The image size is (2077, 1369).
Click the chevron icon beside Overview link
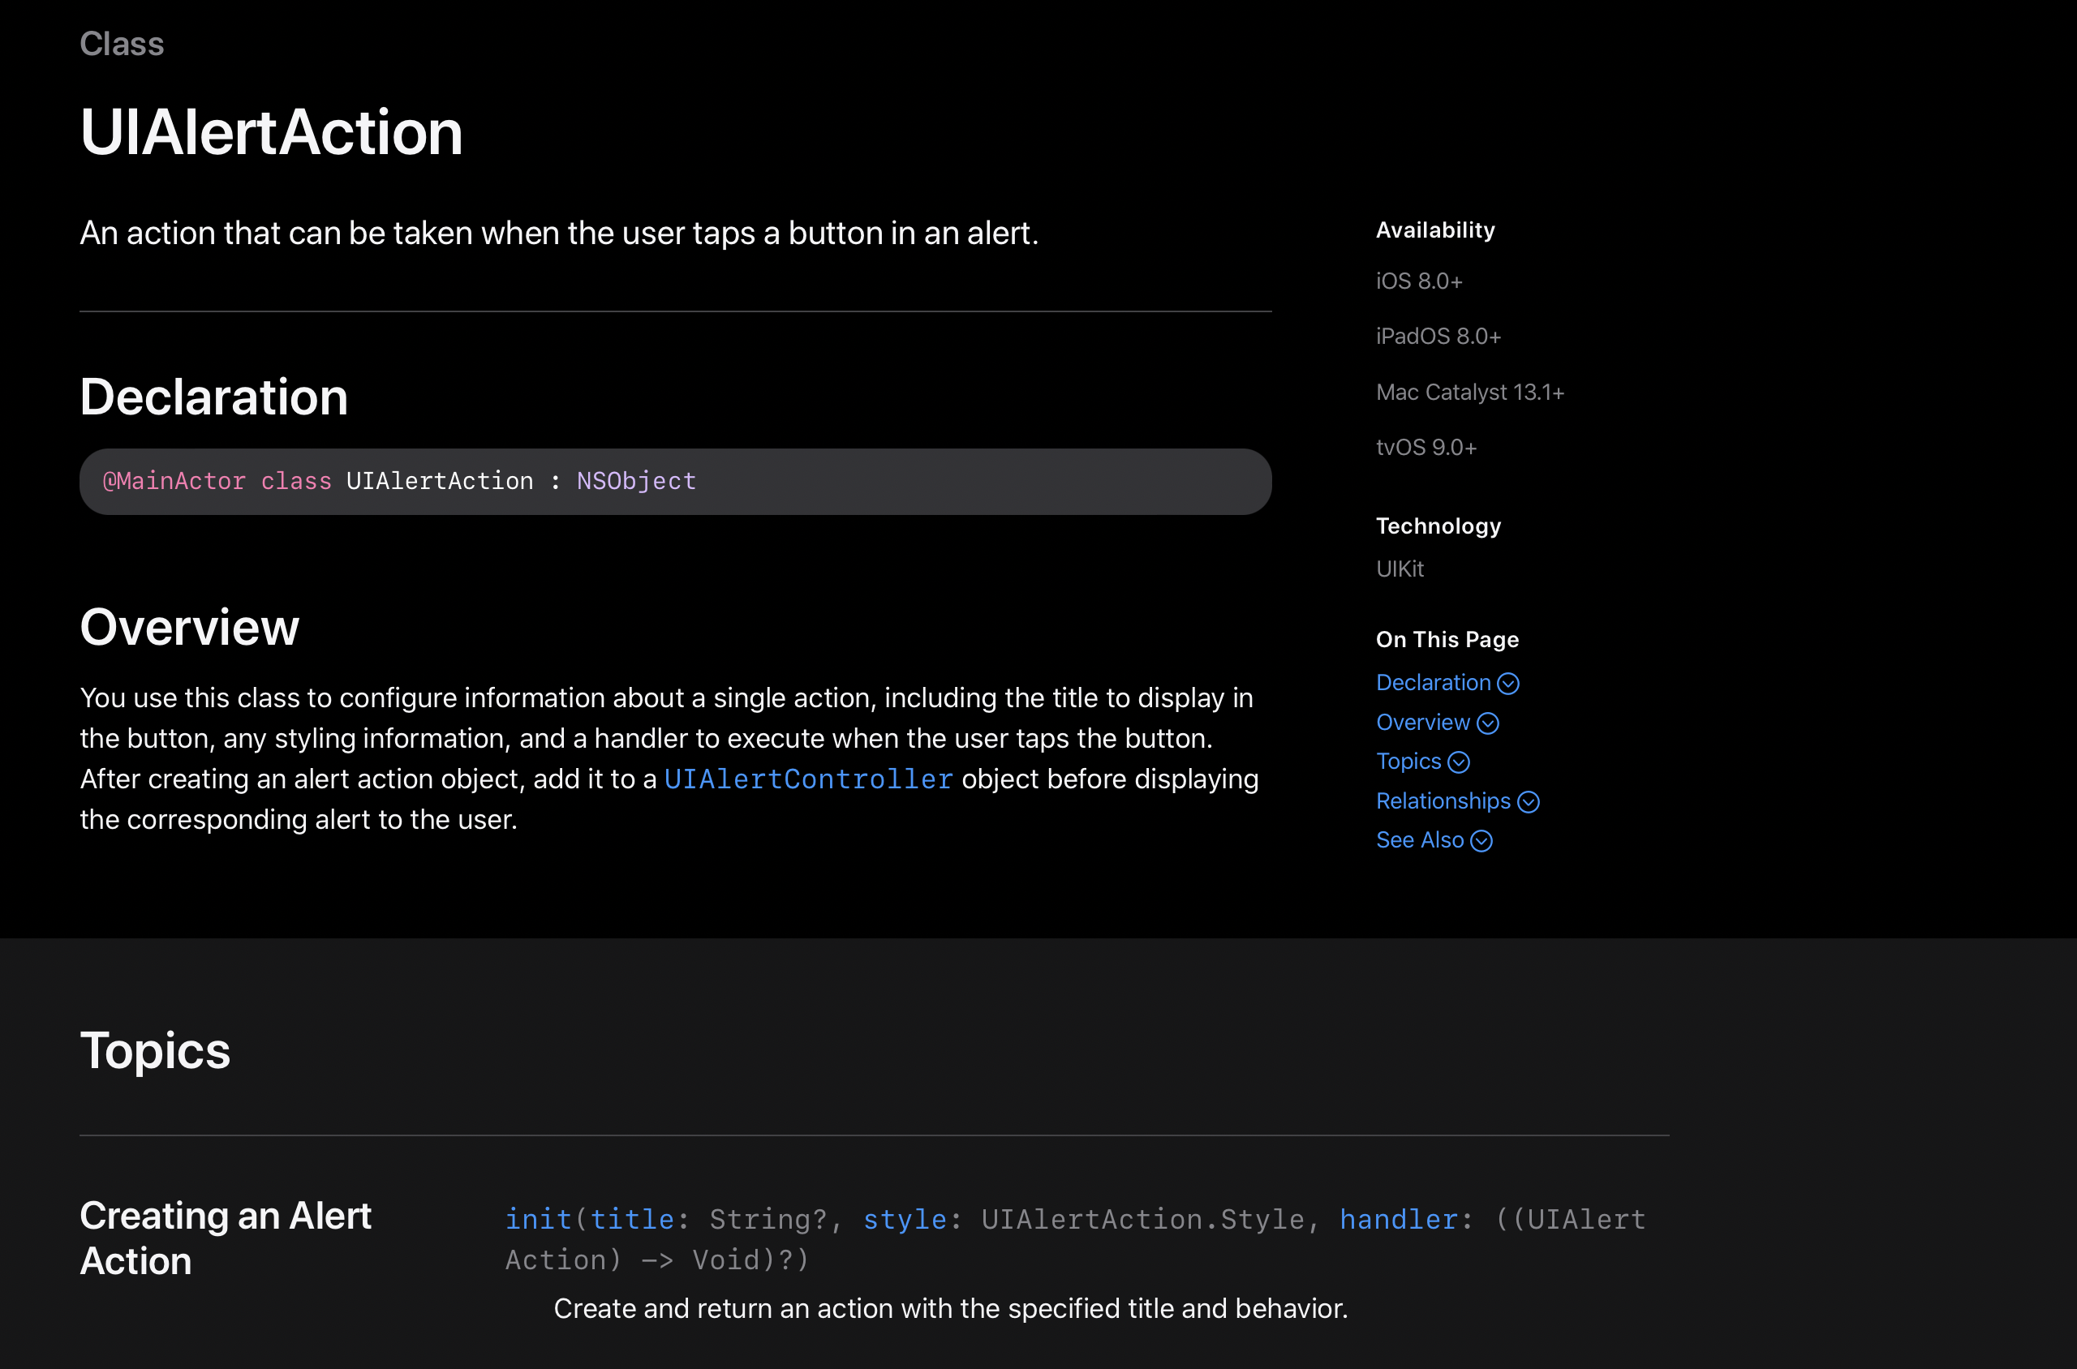pos(1487,723)
